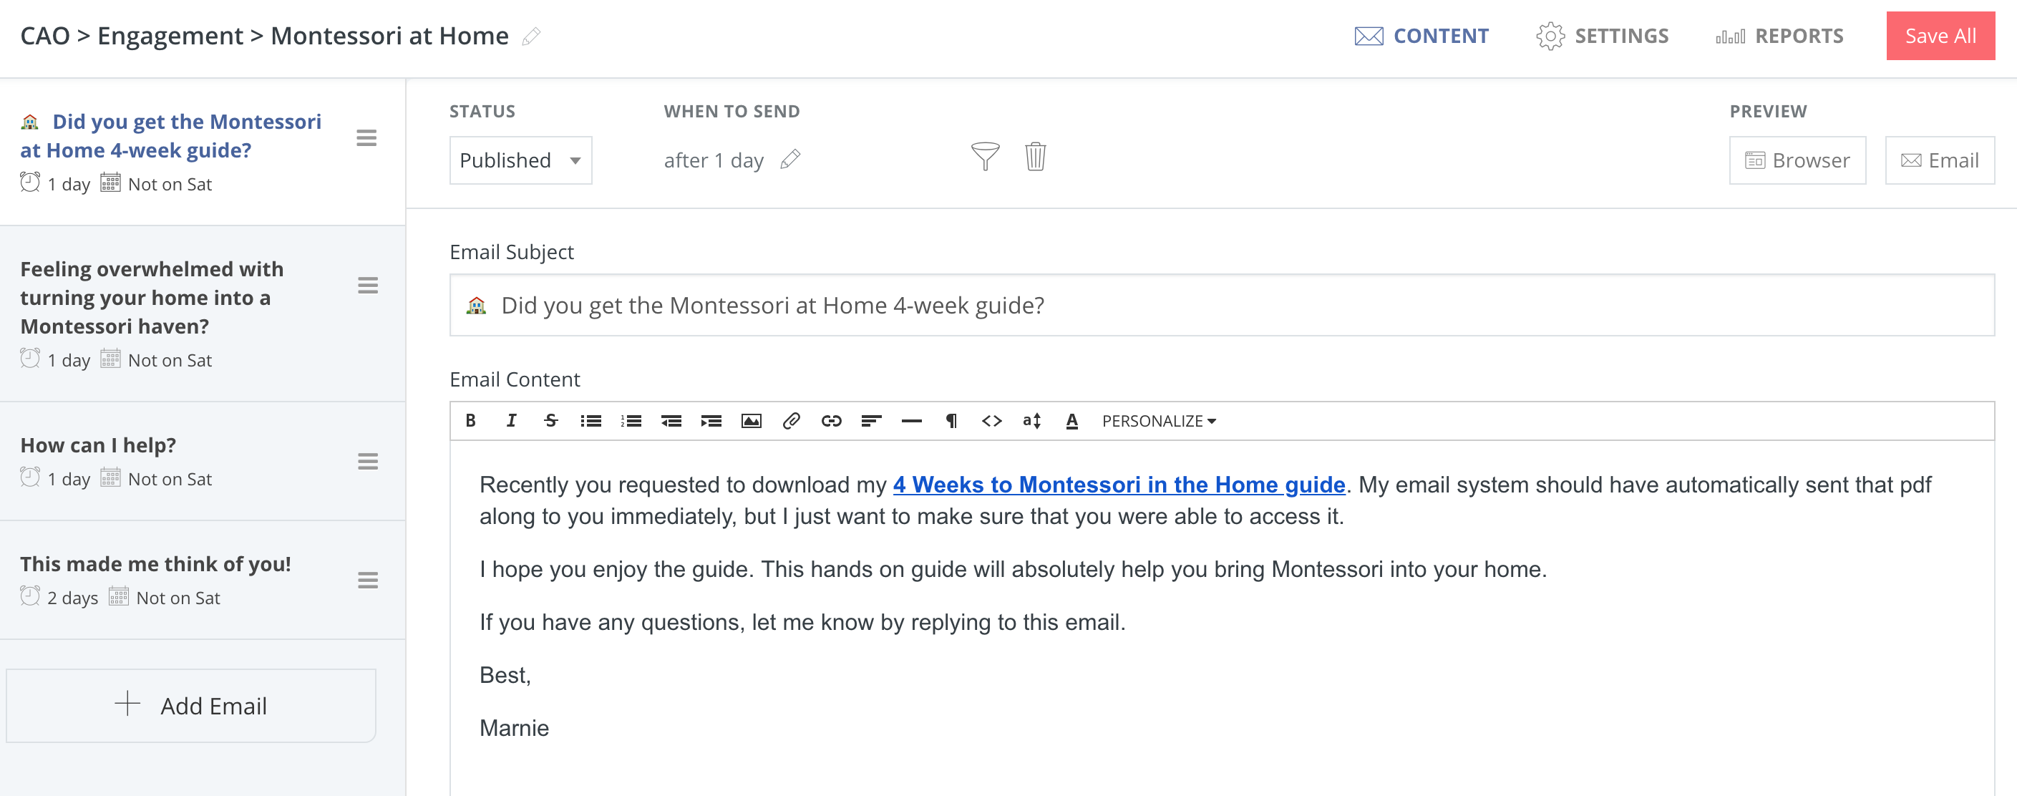This screenshot has width=2017, height=796.
Task: Click the Save All button
Action: [x=1940, y=35]
